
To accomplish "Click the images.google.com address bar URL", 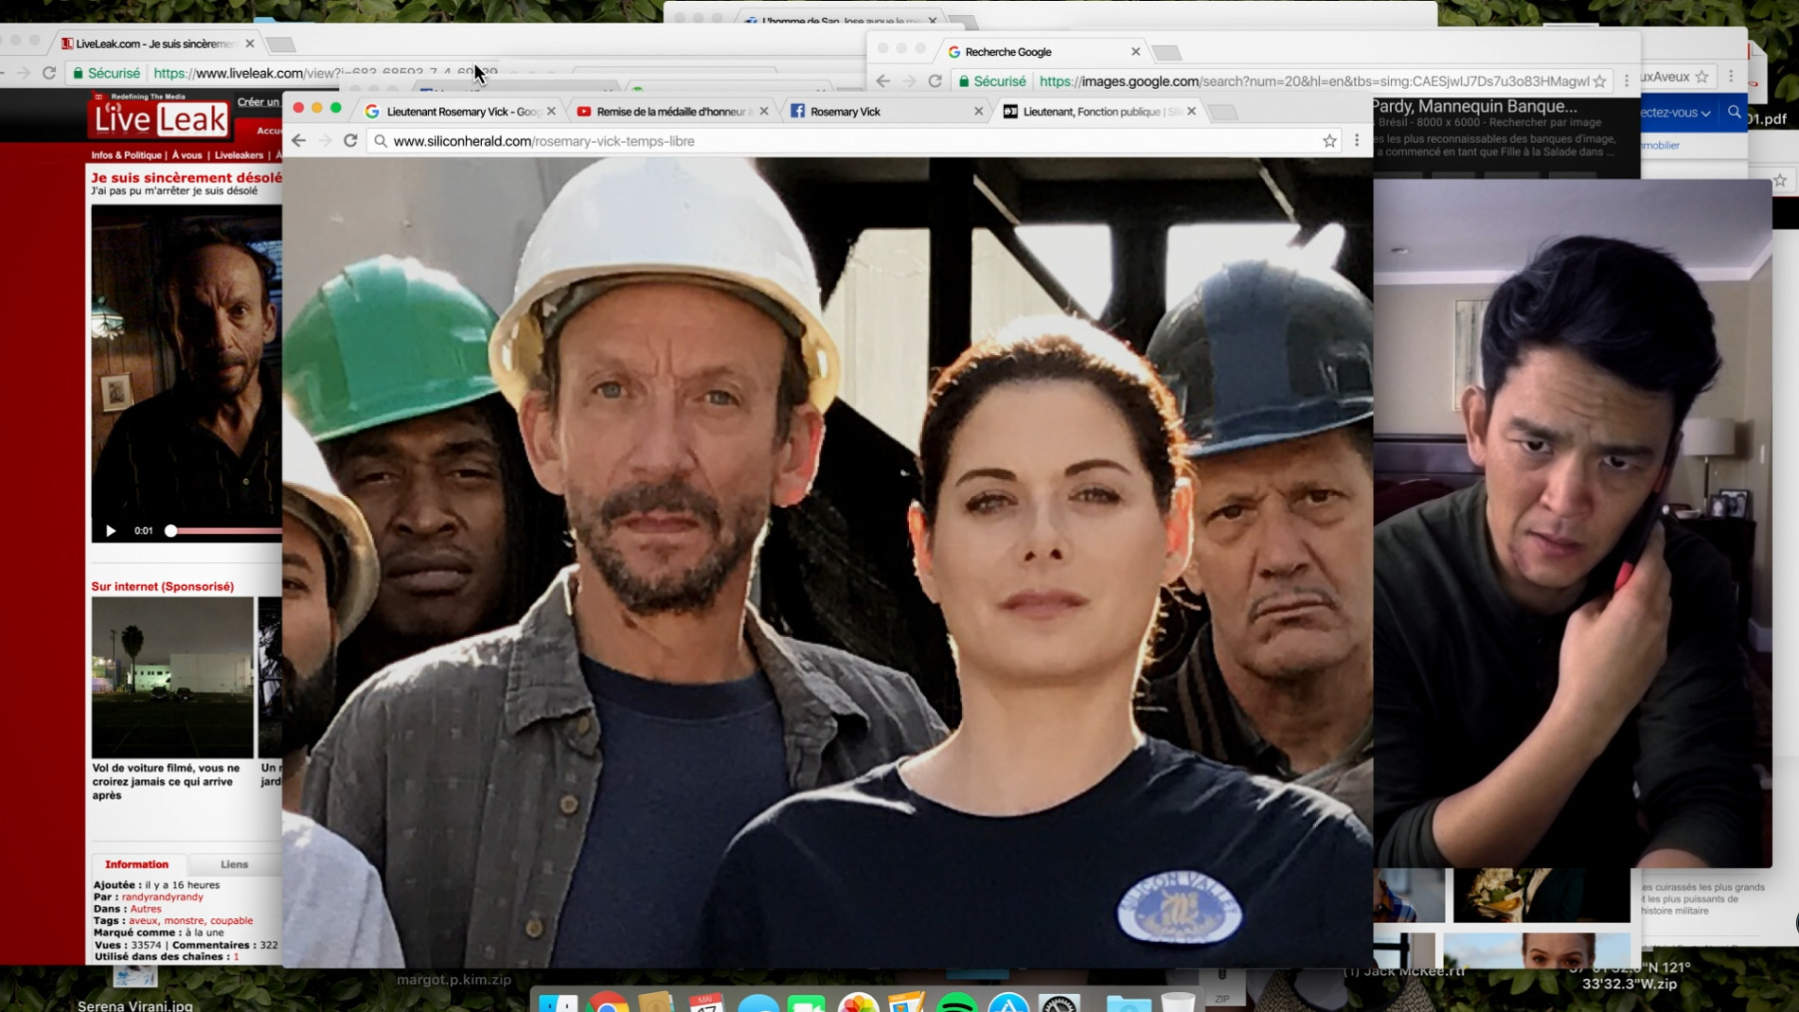I will [x=1314, y=81].
